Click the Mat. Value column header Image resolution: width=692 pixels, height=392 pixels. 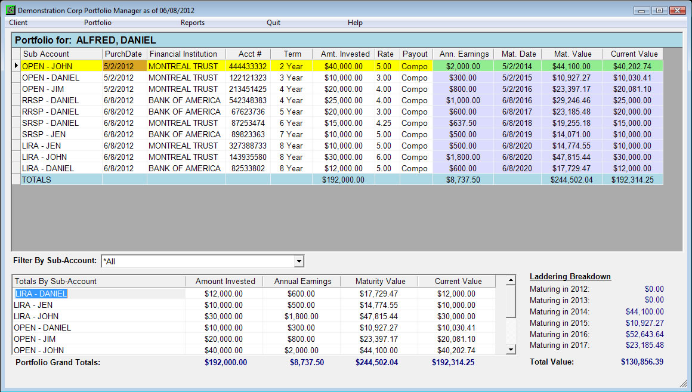(x=571, y=54)
